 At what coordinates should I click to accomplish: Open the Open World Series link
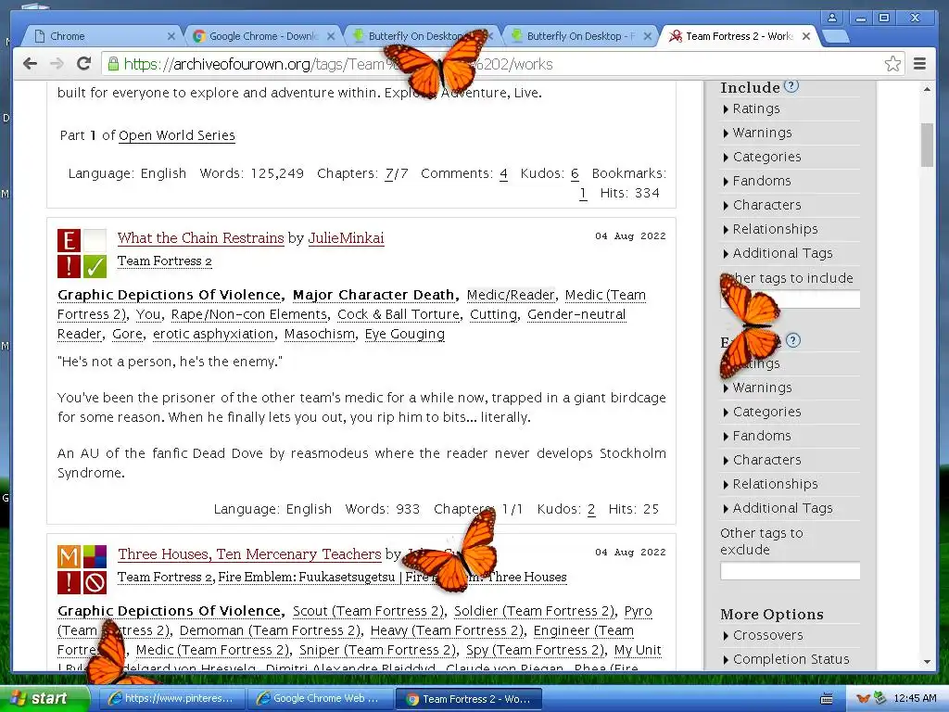[177, 135]
